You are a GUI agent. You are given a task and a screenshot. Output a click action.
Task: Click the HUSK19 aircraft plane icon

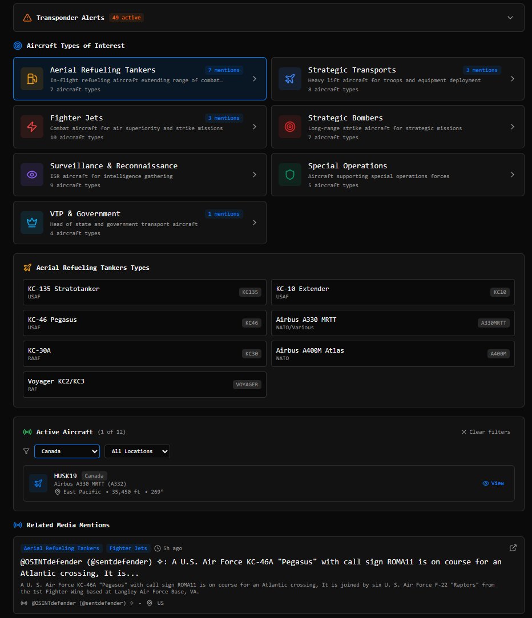tap(38, 483)
